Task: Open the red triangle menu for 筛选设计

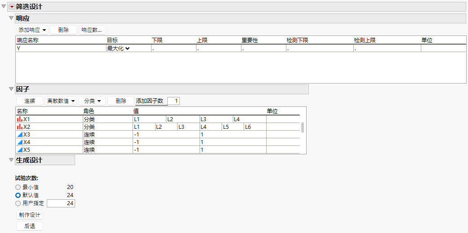Action: coord(12,7)
